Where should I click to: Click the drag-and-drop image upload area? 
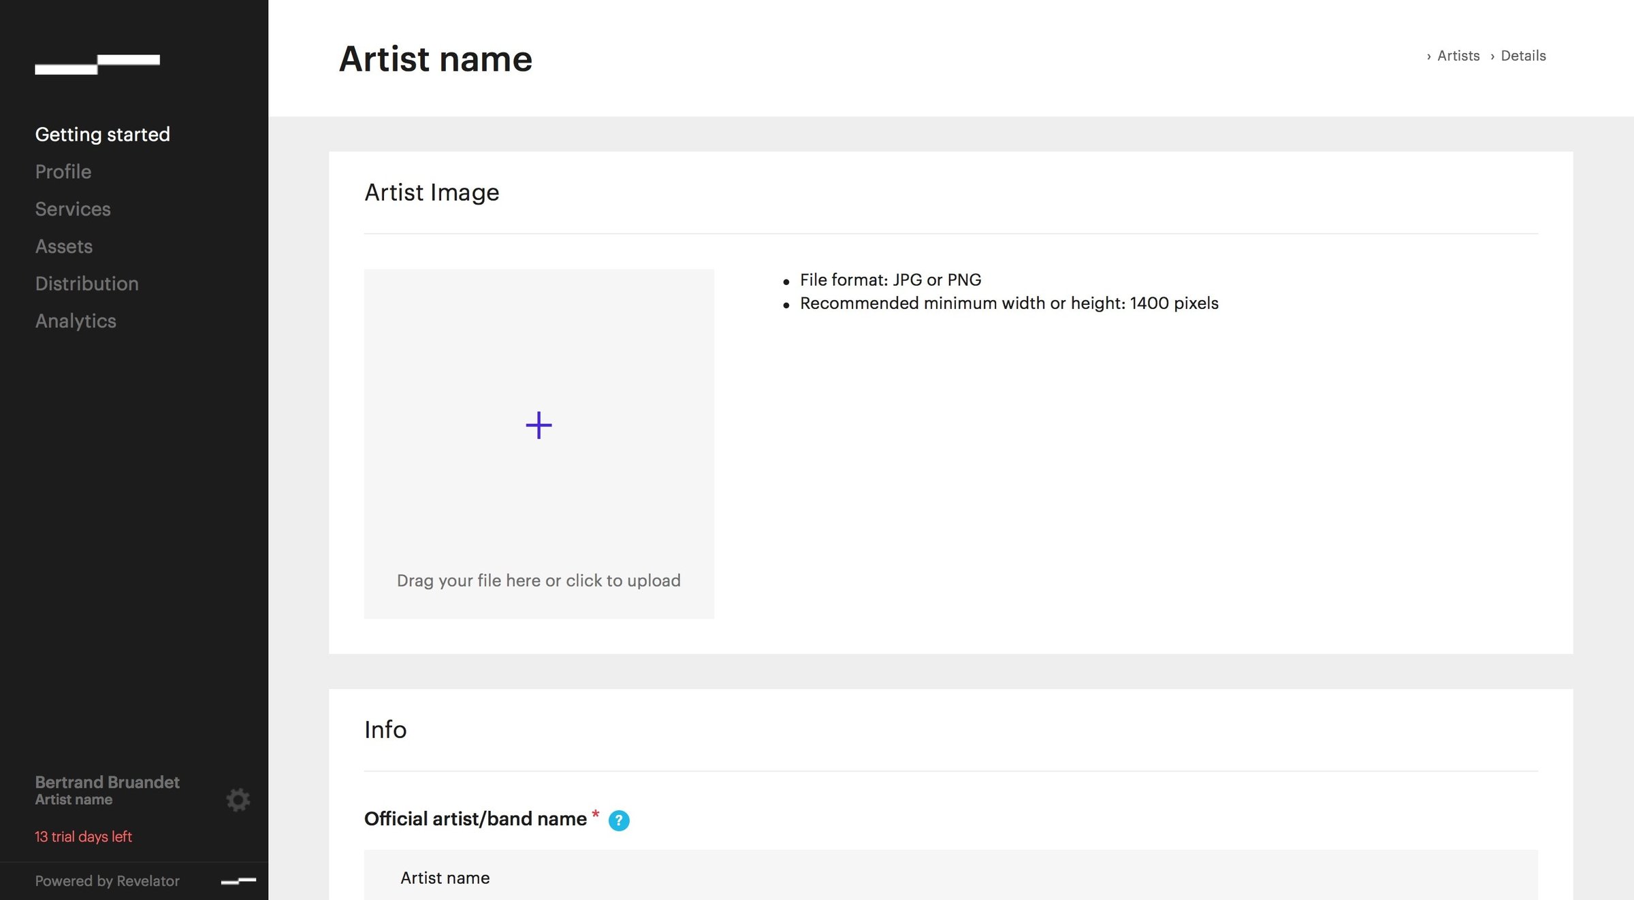tap(539, 444)
